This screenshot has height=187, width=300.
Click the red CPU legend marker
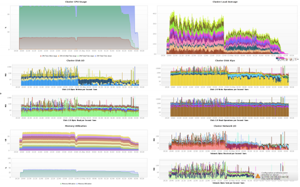[40, 56]
